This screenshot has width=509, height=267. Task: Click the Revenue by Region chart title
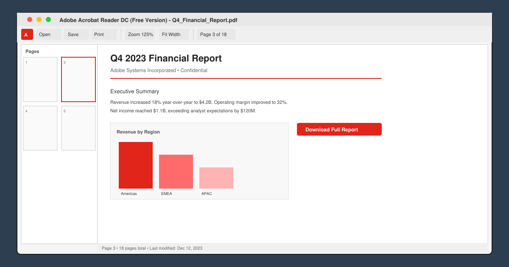[x=138, y=132]
